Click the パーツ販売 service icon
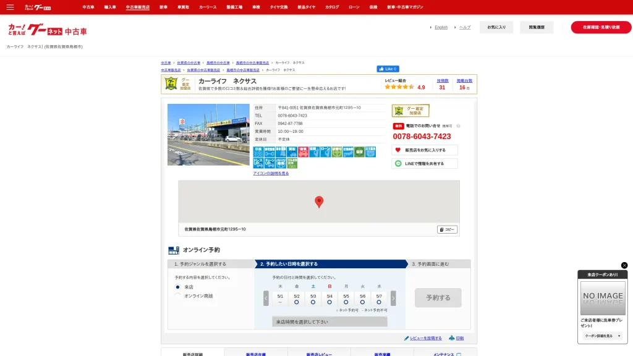This screenshot has height=356, width=633. coord(281,163)
